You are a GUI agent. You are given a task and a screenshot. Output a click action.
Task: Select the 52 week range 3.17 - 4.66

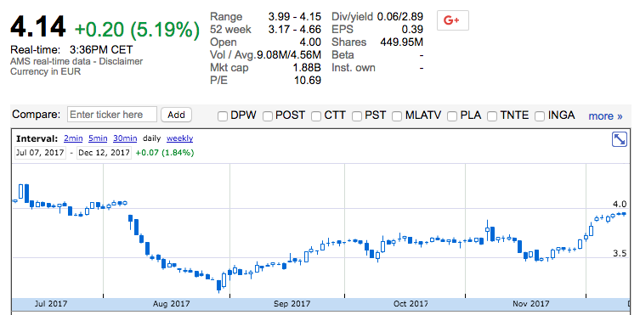(294, 30)
